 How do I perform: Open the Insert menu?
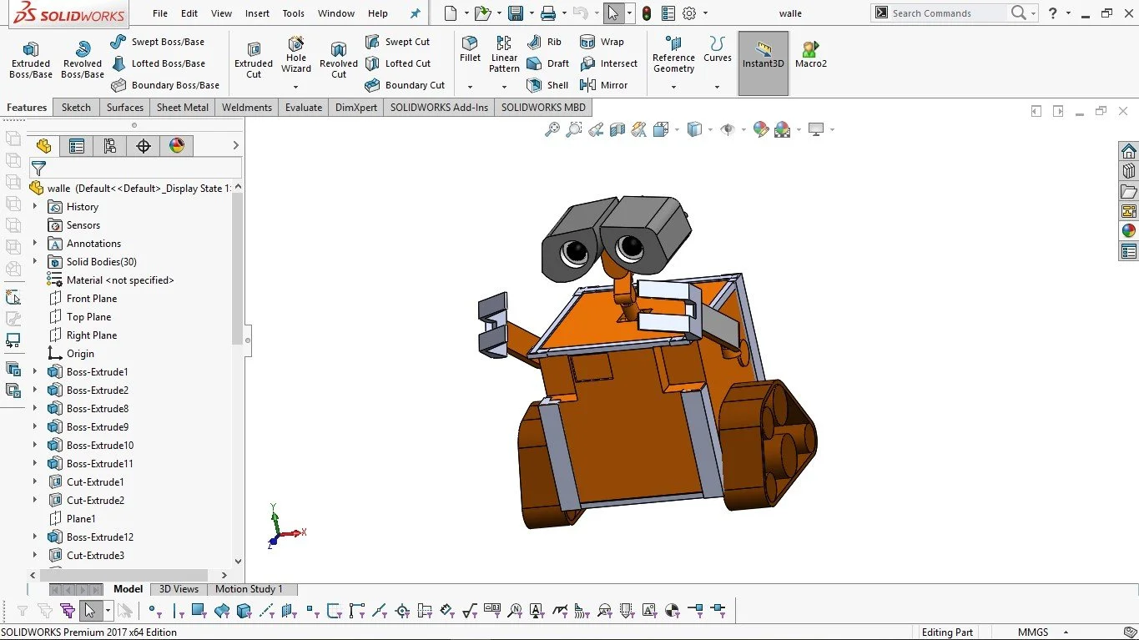click(257, 13)
